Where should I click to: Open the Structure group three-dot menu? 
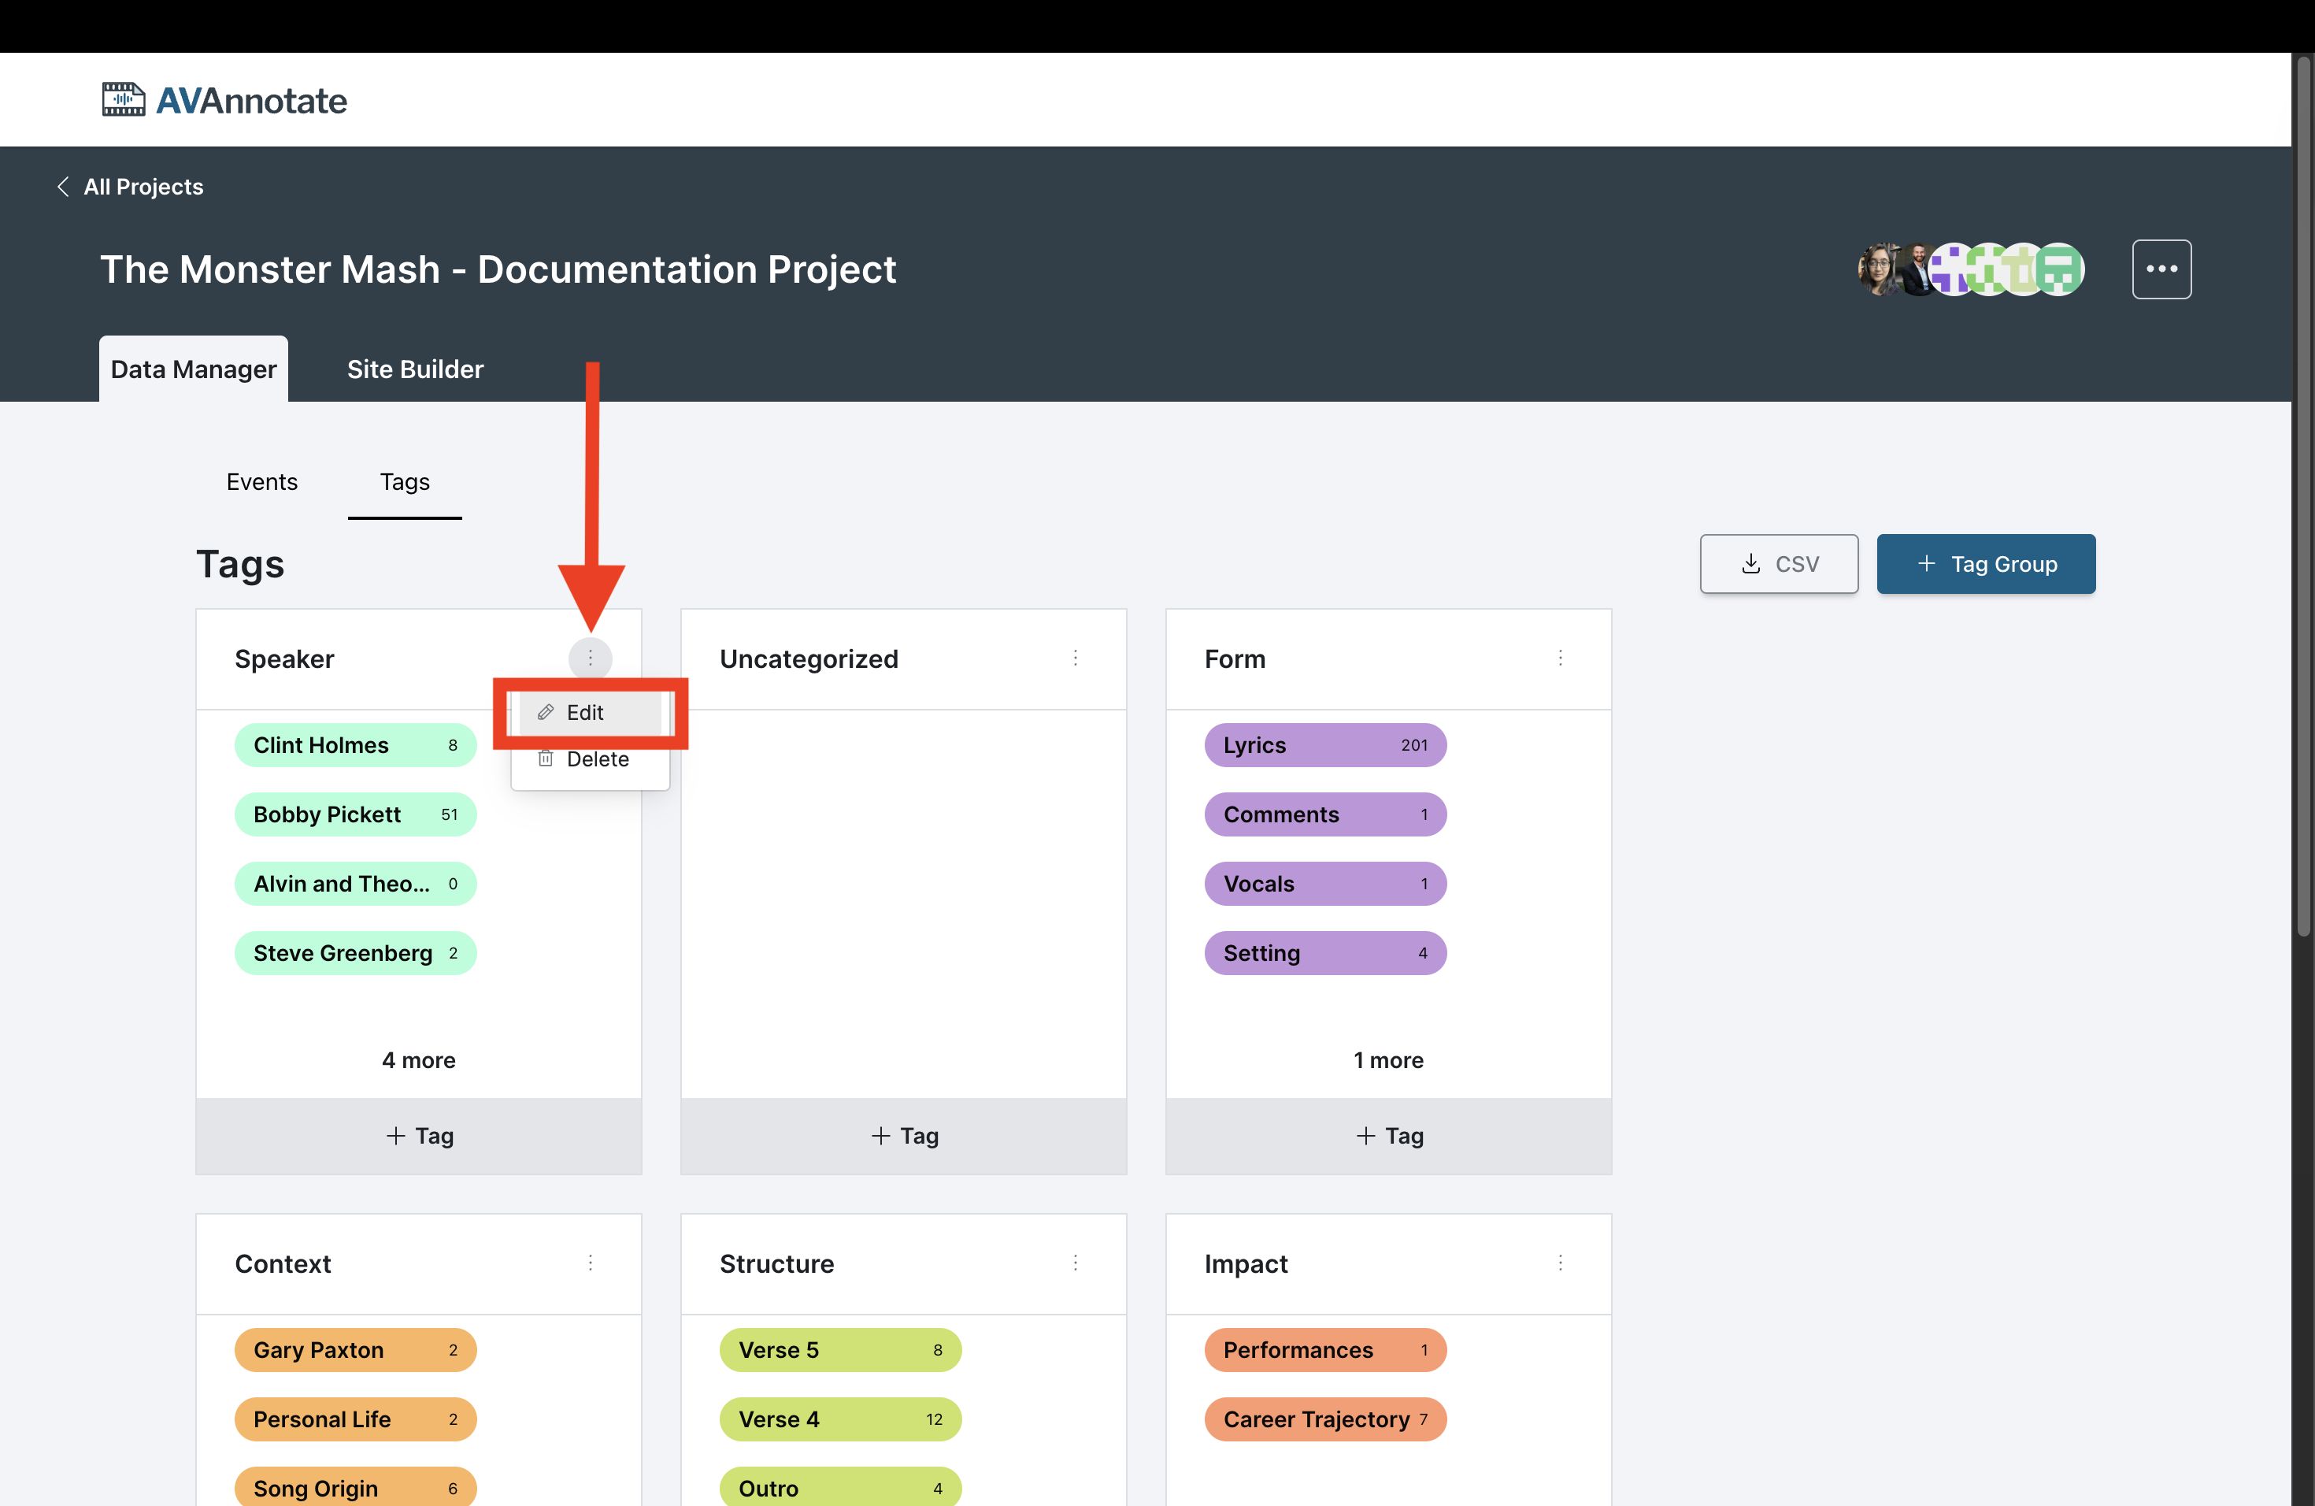pos(1075,1263)
